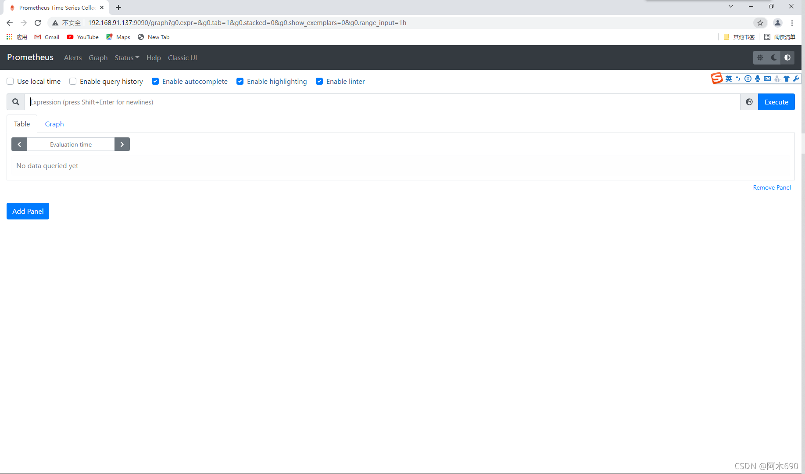The width and height of the screenshot is (805, 474).
Task: Click the insecure site warning icon
Action: coord(55,23)
